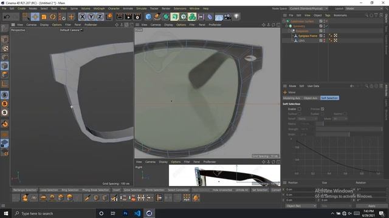Select Polygons mode in left palette
The height and width of the screenshot is (218, 389).
point(4,74)
